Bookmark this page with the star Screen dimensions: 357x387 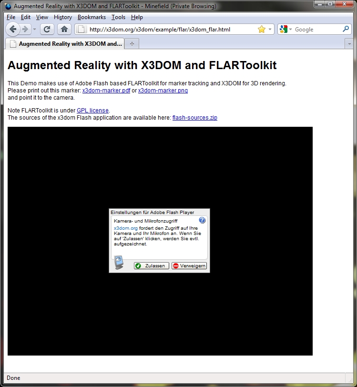[x=262, y=30]
